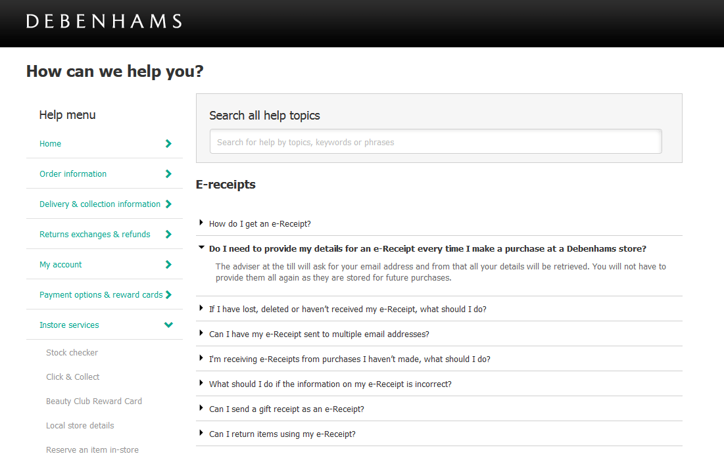
Task: Click chevron next to Returns exchanges & refunds
Action: pos(168,235)
